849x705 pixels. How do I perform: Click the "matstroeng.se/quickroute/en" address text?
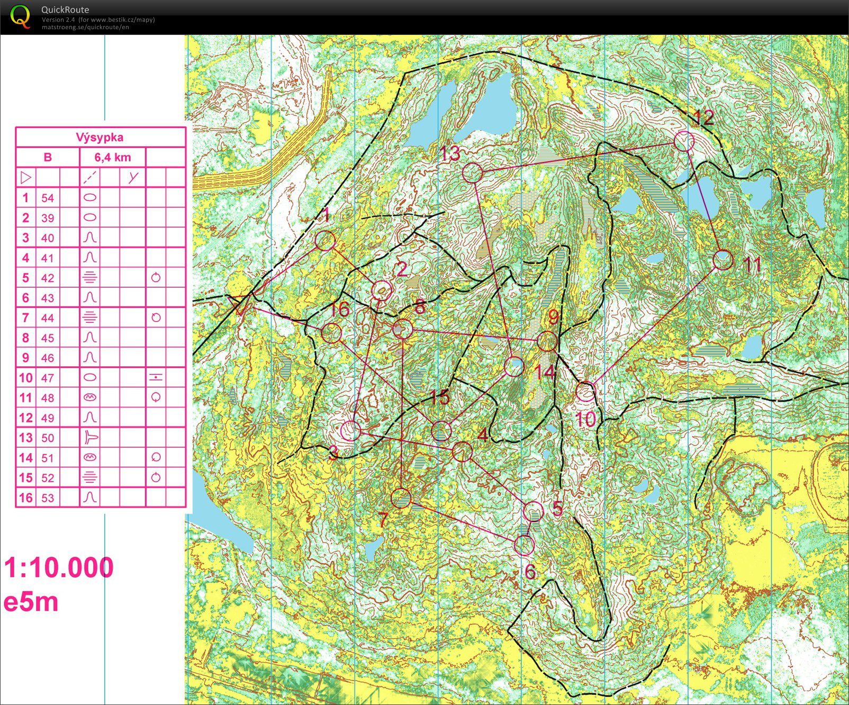(85, 27)
